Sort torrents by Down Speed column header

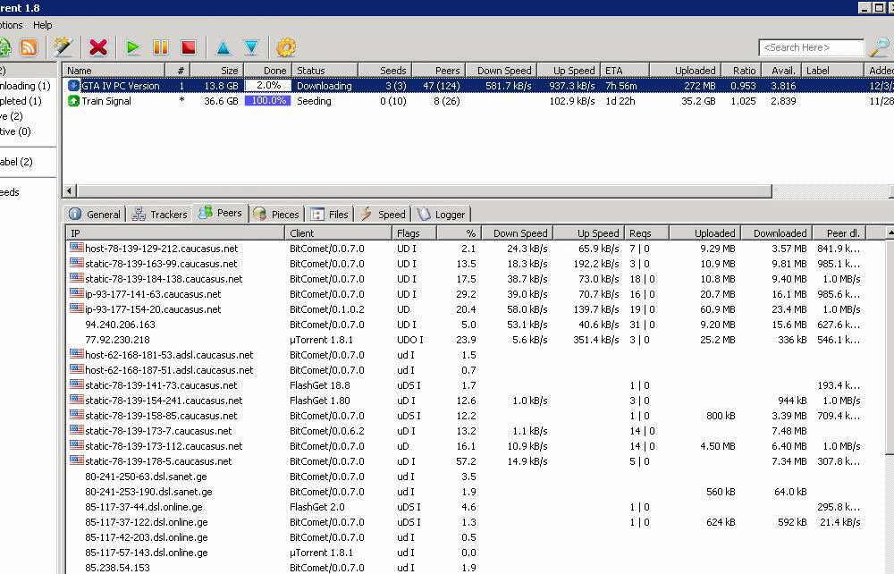click(x=503, y=71)
